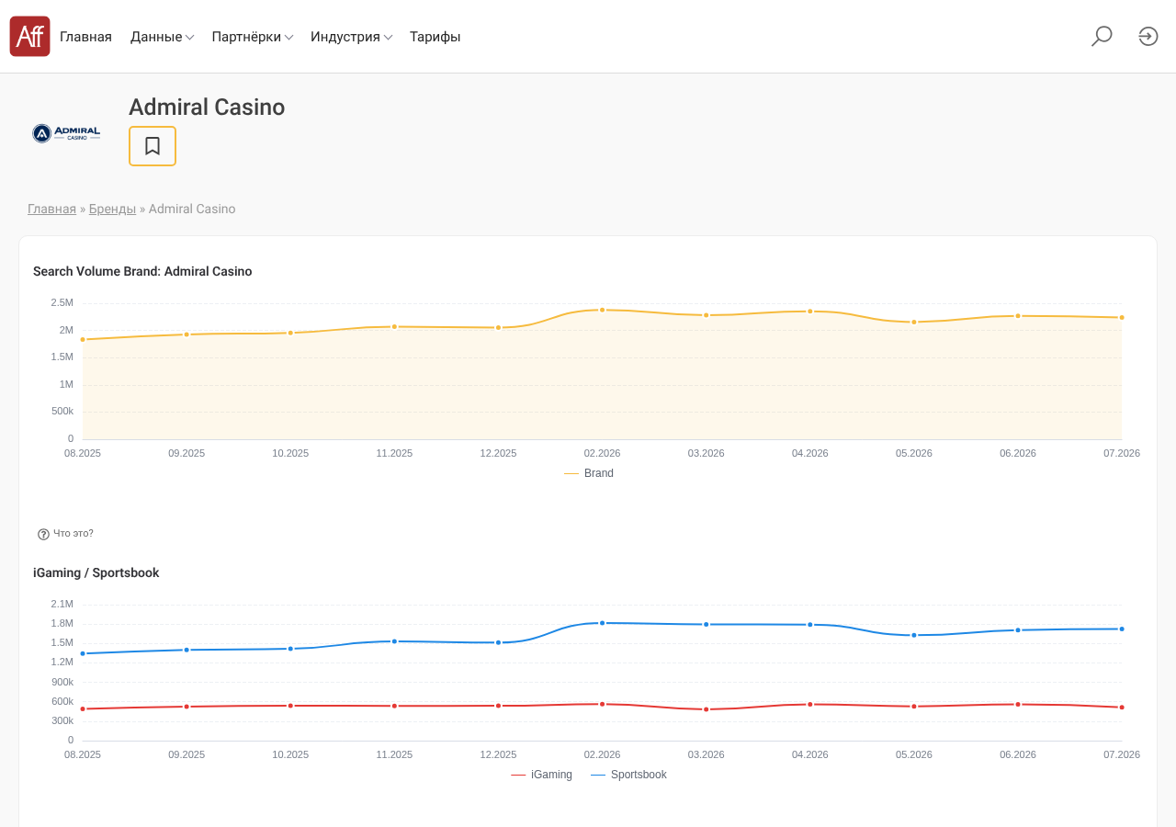Open the Тарифы menu item

pos(435,37)
